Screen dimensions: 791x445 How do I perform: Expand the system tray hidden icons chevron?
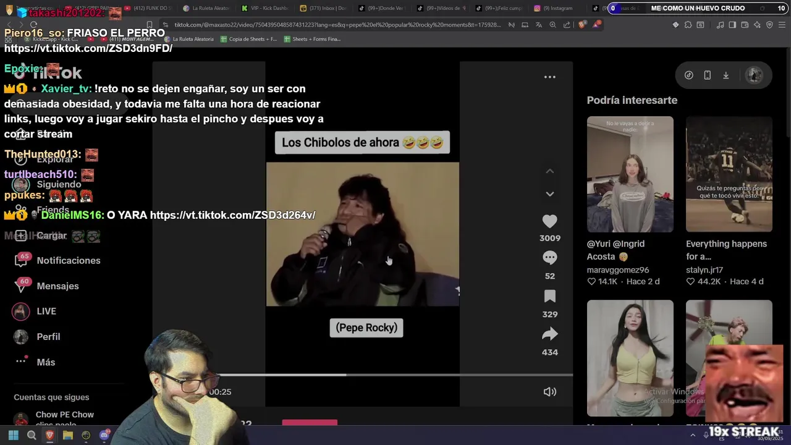[x=693, y=435]
